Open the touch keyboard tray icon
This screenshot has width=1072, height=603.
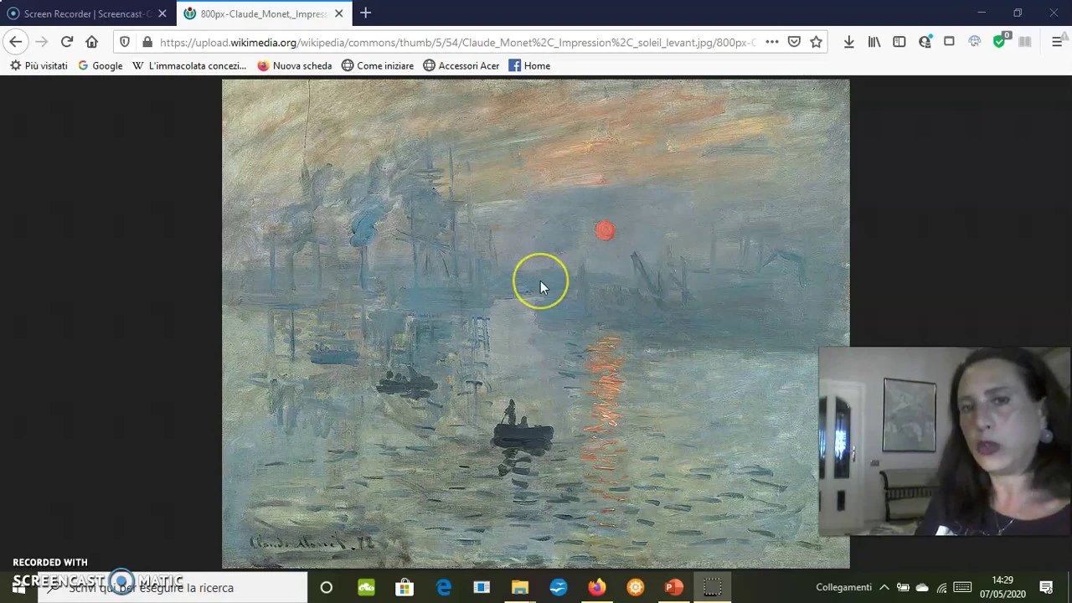(962, 587)
